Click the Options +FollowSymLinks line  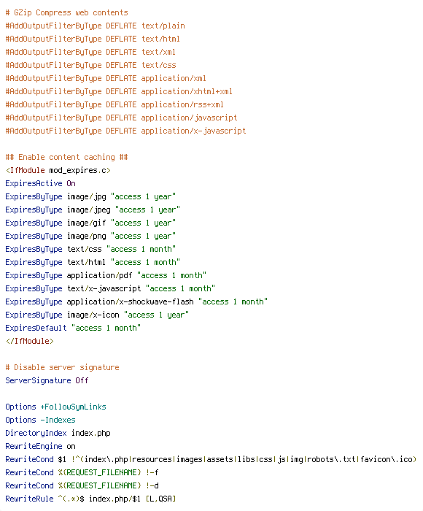pos(55,407)
